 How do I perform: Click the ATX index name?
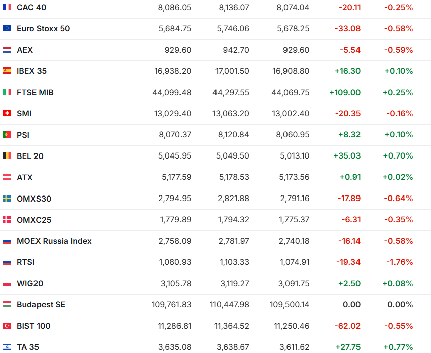click(25, 178)
